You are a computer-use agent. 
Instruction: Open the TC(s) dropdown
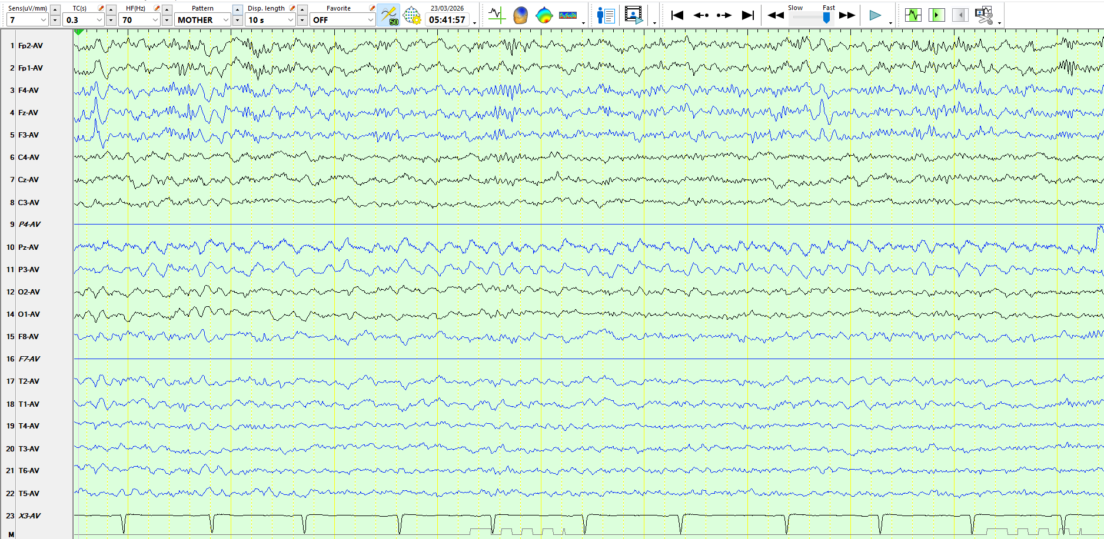coord(83,20)
